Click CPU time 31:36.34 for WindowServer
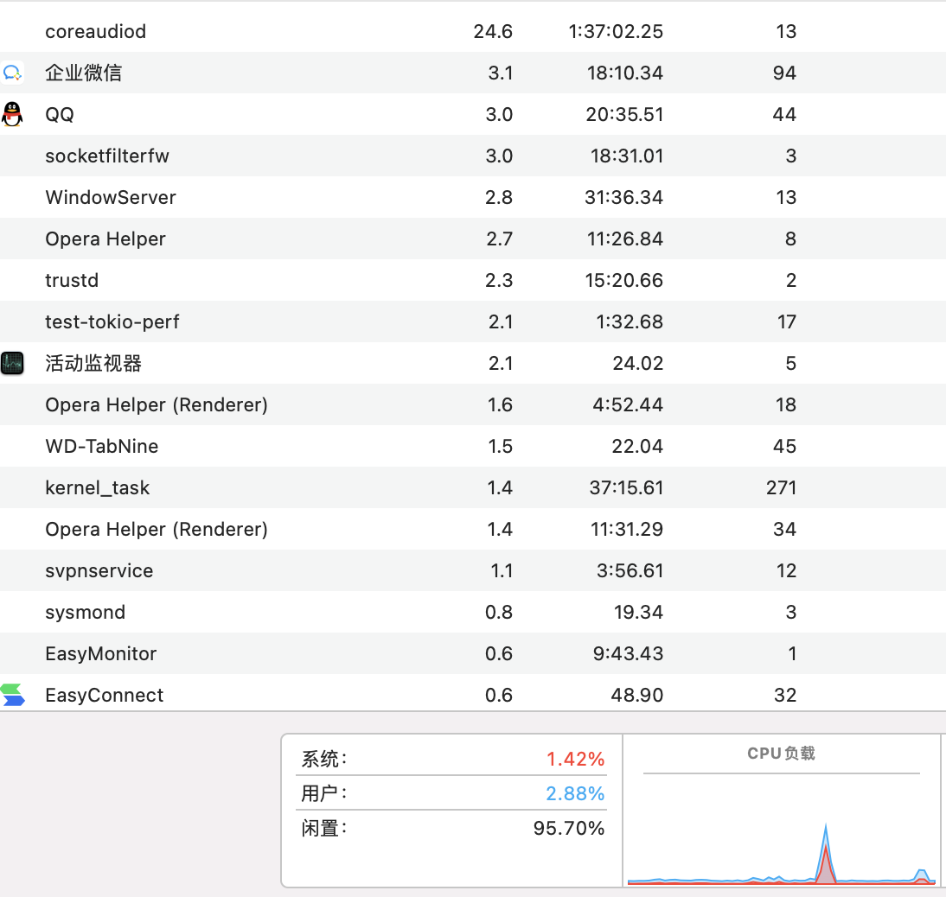The height and width of the screenshot is (897, 946). tap(623, 198)
